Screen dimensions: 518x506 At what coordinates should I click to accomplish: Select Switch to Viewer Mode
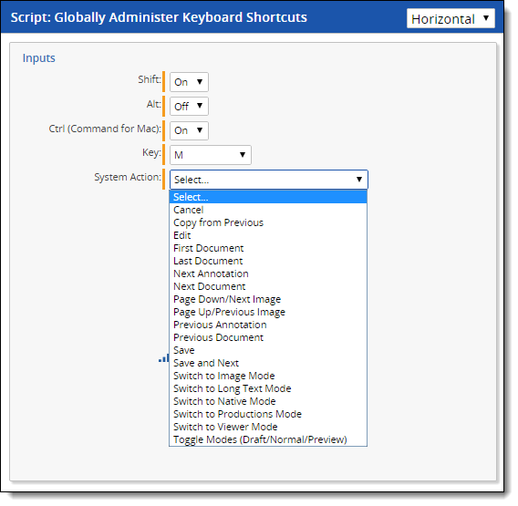(268, 427)
